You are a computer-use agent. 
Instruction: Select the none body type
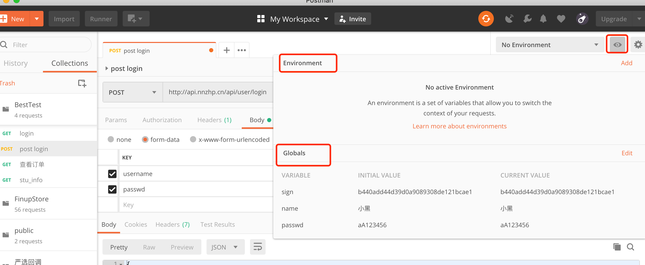(111, 139)
